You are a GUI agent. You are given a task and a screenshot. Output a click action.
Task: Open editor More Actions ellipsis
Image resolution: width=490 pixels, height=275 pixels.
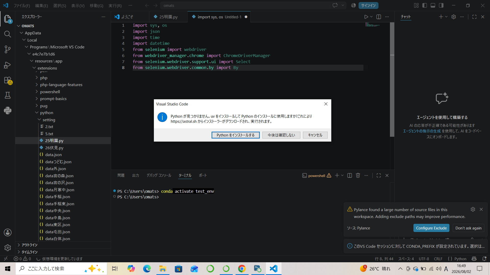point(387,17)
